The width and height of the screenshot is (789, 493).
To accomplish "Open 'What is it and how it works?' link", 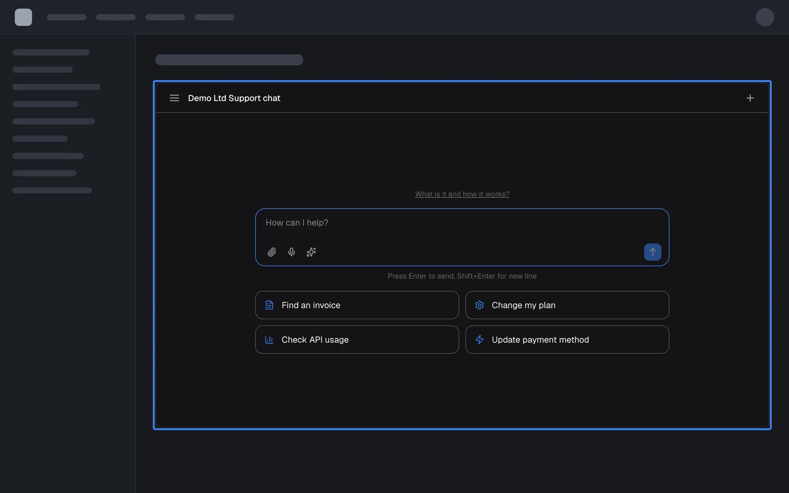I will 462,194.
